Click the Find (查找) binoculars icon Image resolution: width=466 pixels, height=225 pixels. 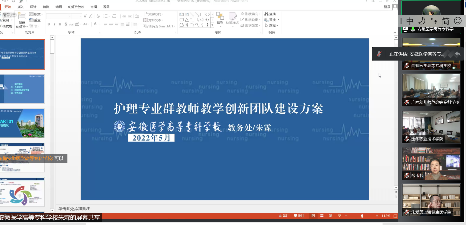pos(266,14)
